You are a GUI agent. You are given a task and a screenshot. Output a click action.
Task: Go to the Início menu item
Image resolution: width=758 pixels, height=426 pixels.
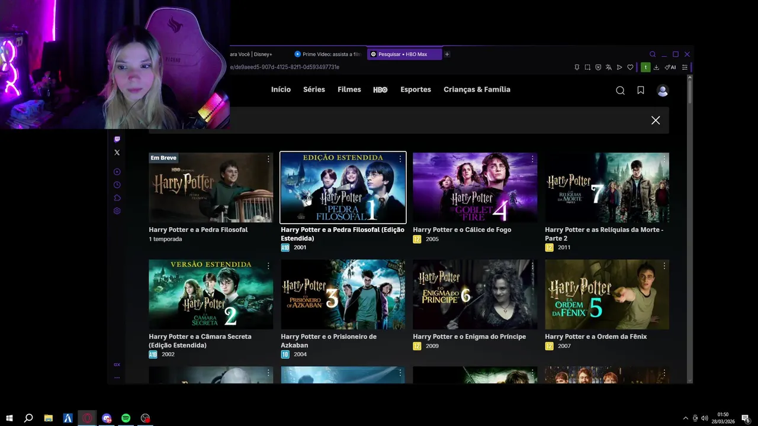click(x=281, y=89)
